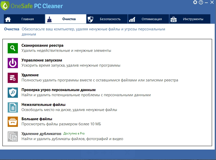Click text Ускорить время запуска, удалив ненужные программы
This screenshot has width=216, height=160.
pyautogui.click(x=71, y=65)
